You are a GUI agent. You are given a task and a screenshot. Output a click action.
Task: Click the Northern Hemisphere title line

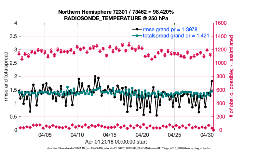coord(116,12)
